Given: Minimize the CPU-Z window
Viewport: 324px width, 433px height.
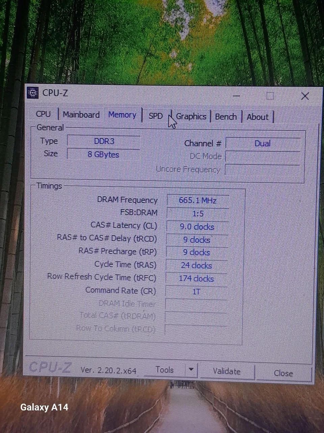Looking at the screenshot, I should (x=237, y=96).
